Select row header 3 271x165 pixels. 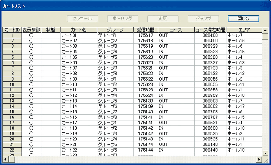(x=12, y=46)
